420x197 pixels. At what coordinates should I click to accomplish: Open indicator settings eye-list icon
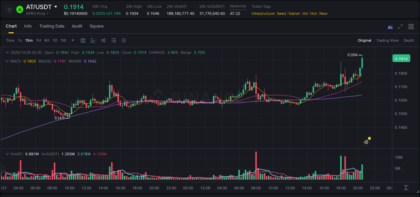click(114, 40)
